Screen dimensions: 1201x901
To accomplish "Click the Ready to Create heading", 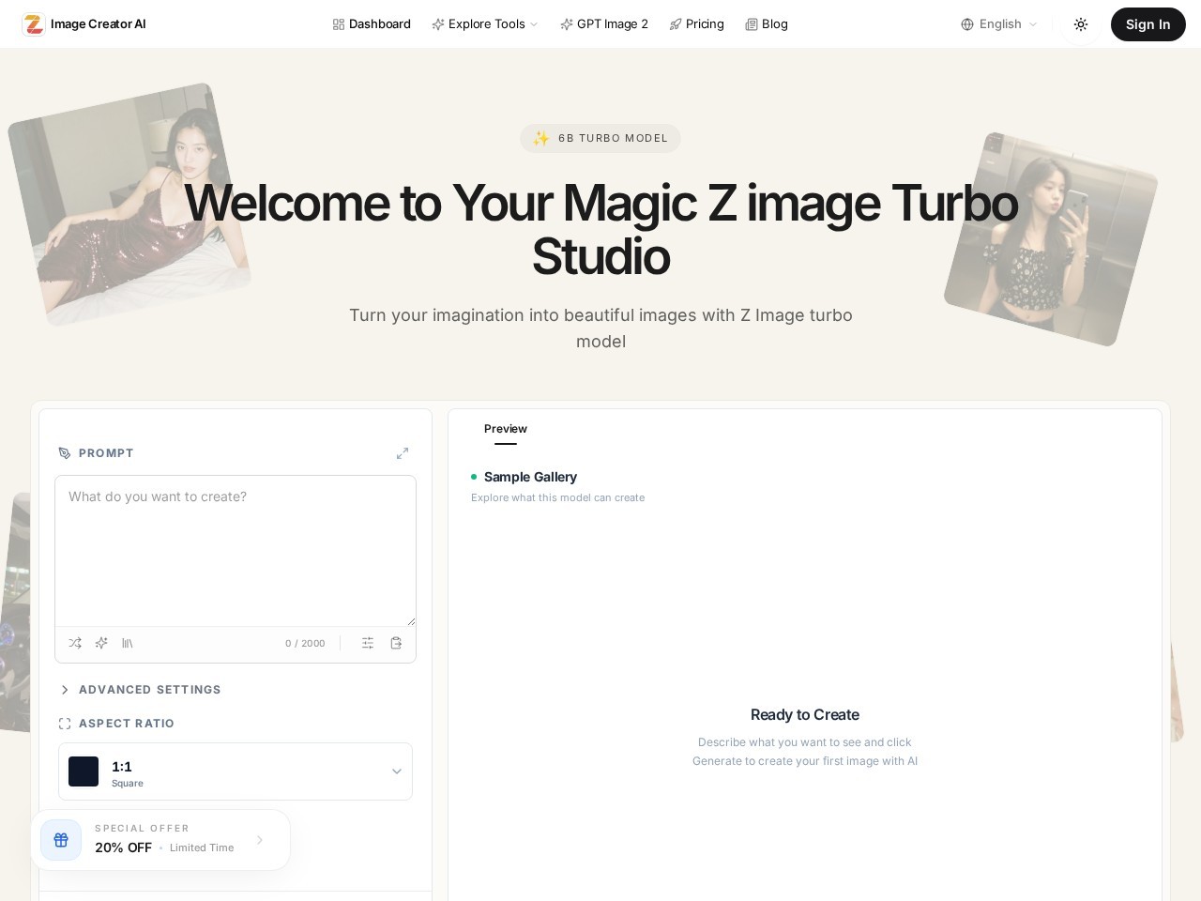I will 805,714.
